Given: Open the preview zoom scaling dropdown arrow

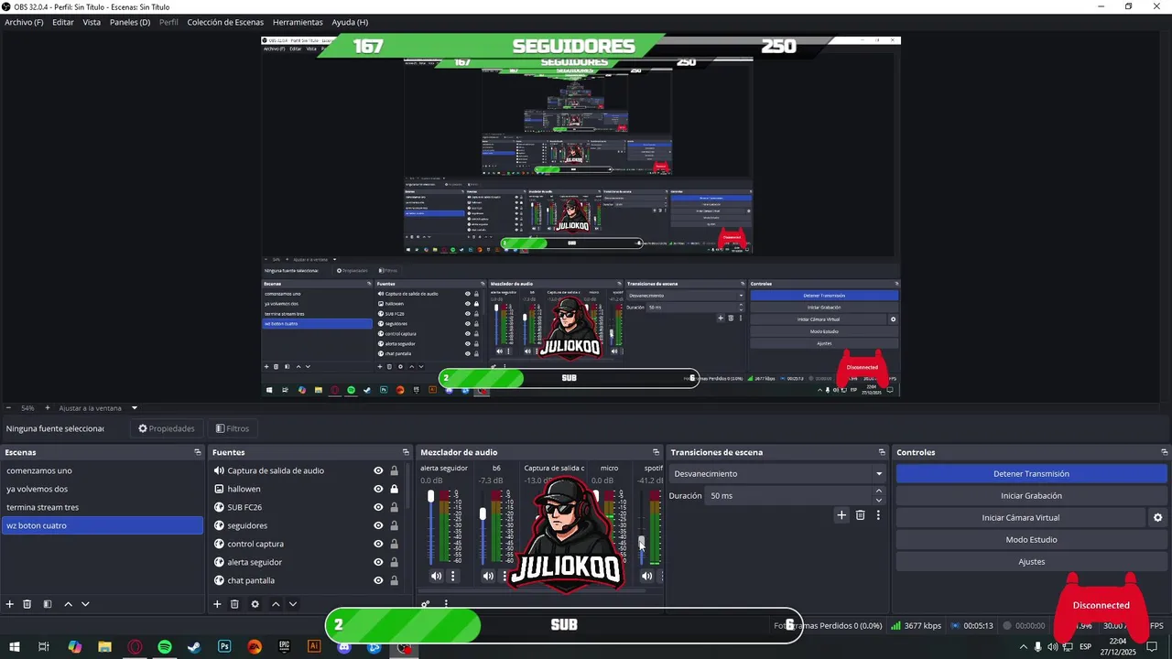Looking at the screenshot, I should 135,408.
